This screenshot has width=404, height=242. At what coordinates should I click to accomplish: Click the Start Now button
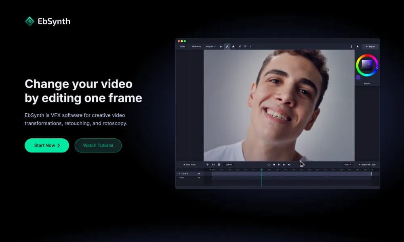coord(47,145)
